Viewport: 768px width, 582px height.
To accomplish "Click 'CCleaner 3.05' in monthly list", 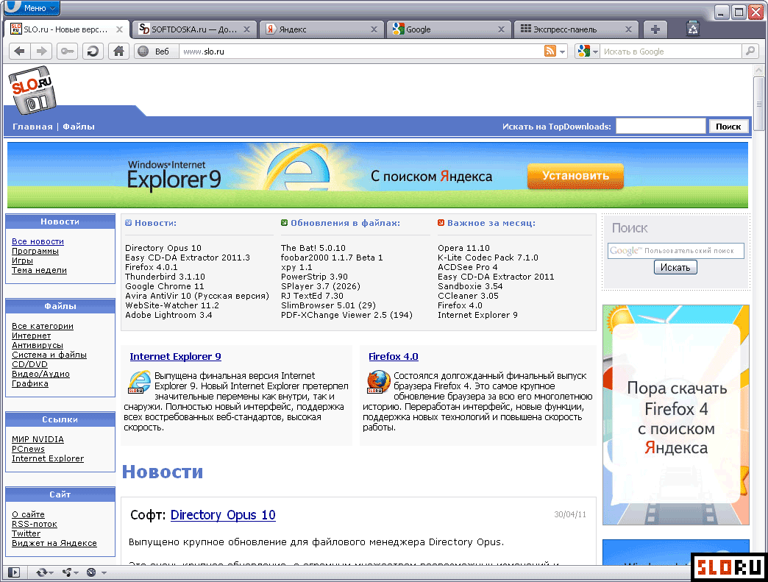I will coord(468,296).
